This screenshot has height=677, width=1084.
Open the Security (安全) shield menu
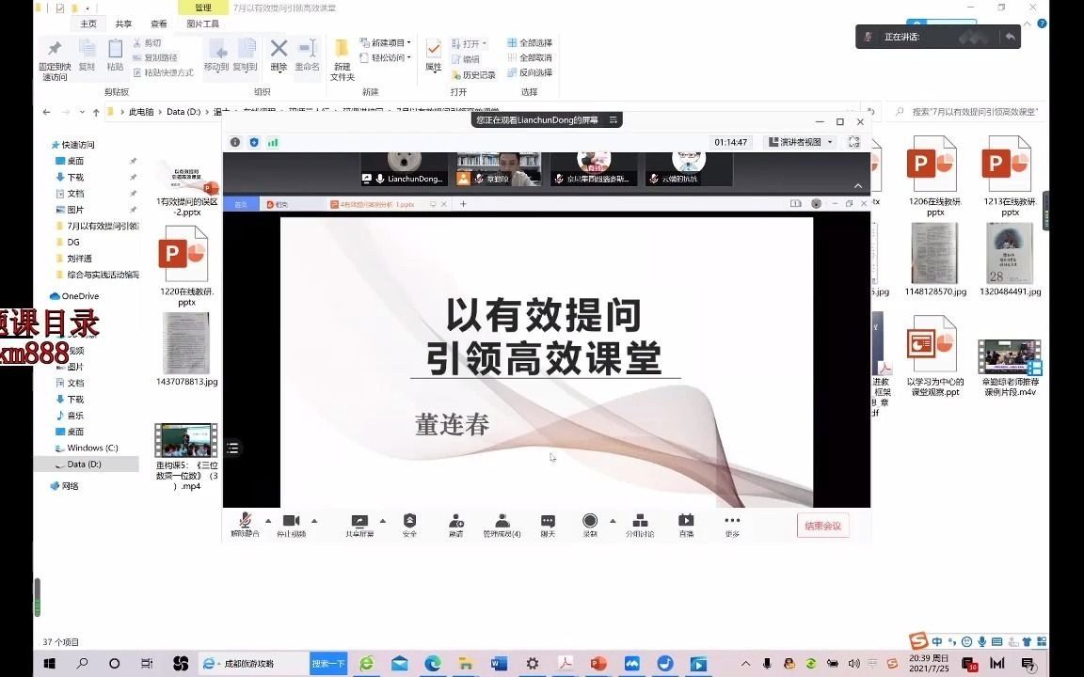[x=409, y=525]
